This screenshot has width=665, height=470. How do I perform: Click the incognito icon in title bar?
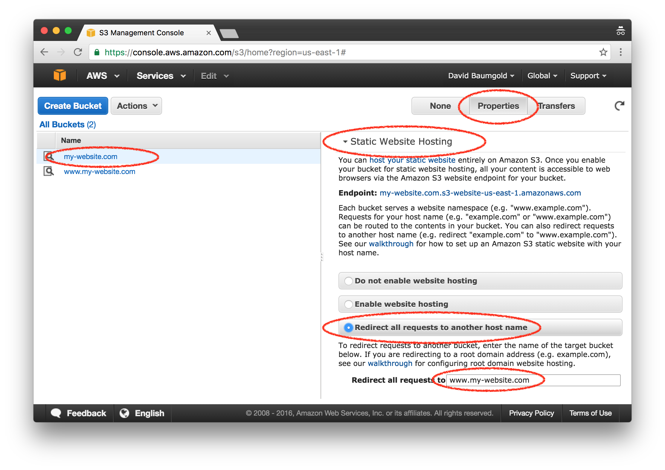point(620,30)
